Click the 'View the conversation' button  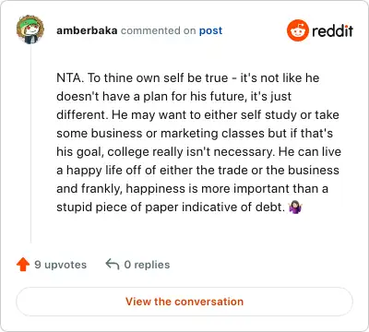coord(184,302)
